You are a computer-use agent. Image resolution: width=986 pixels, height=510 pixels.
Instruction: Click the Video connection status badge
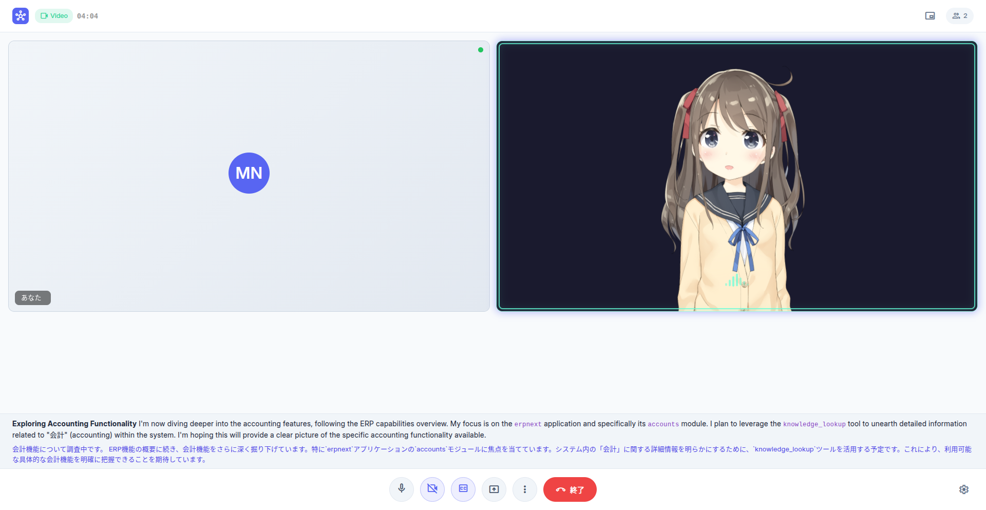click(53, 15)
